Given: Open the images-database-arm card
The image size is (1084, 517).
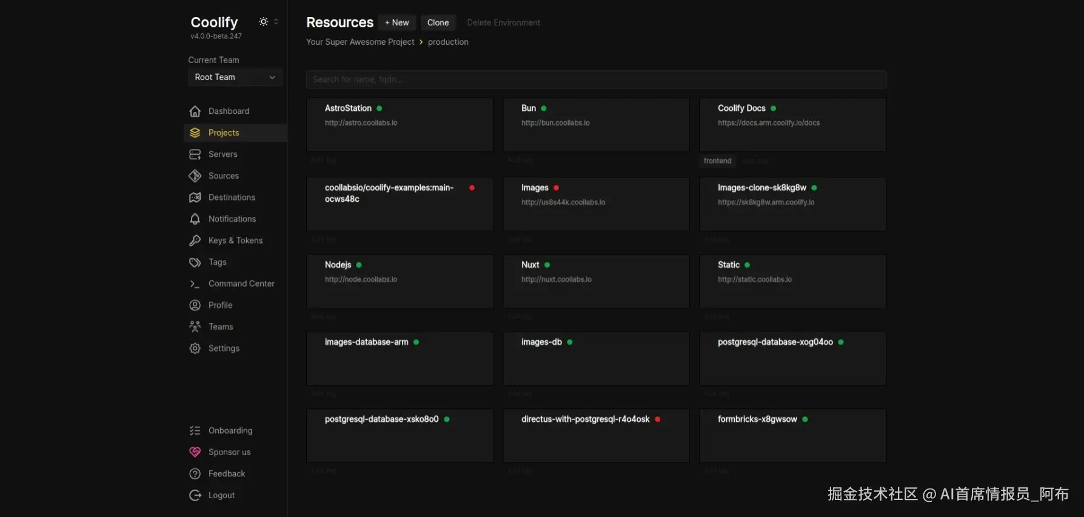Looking at the screenshot, I should coord(400,358).
